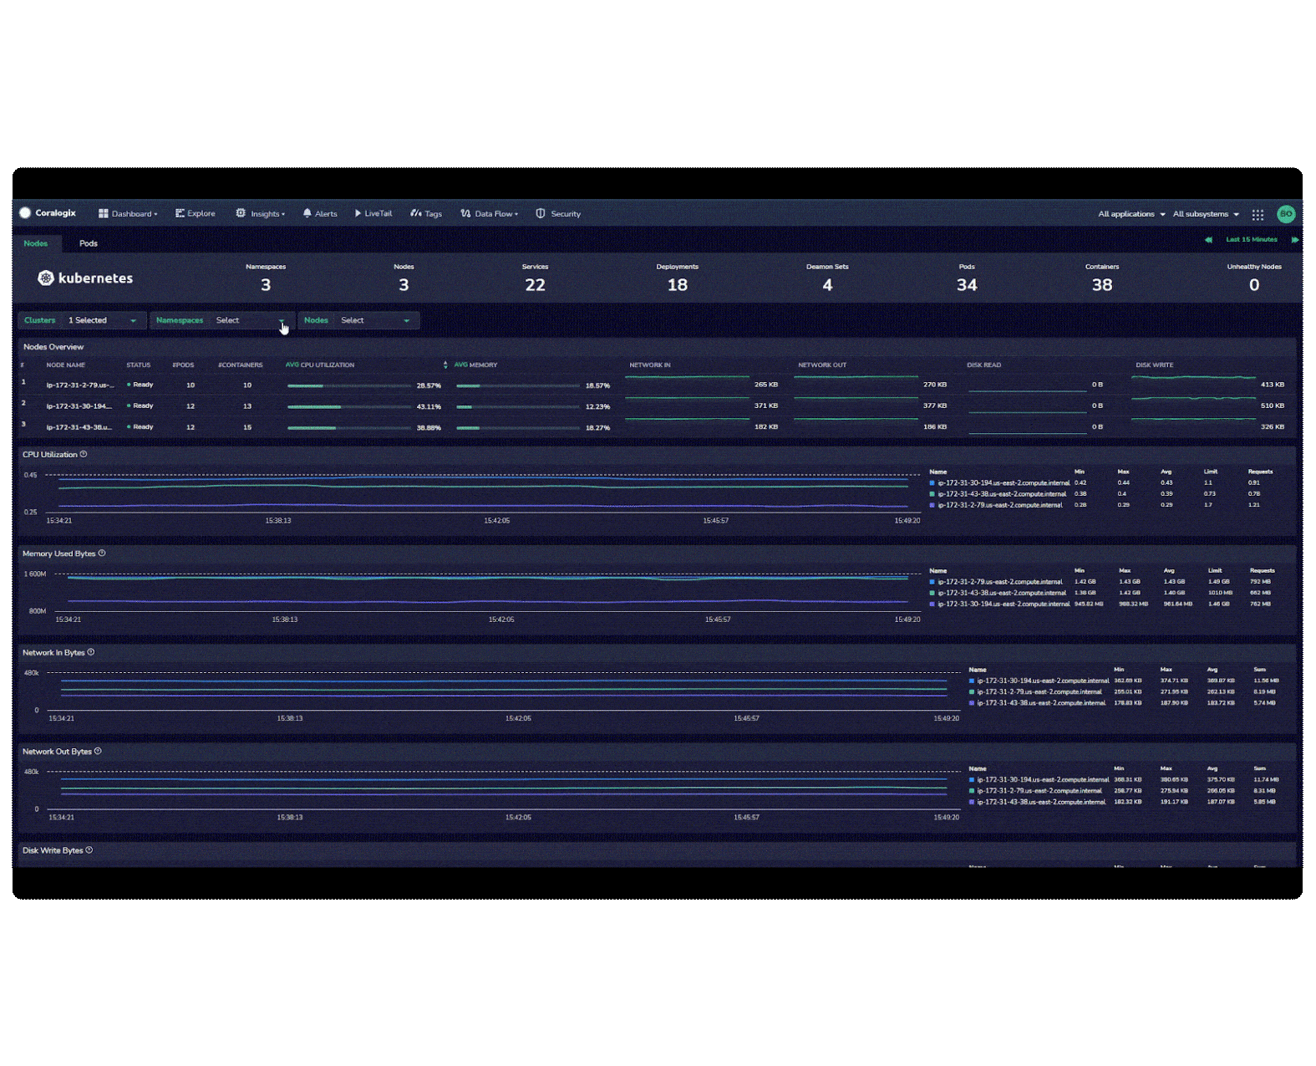The width and height of the screenshot is (1316, 1066).
Task: Click the Containers count 38
Action: [x=1102, y=285]
